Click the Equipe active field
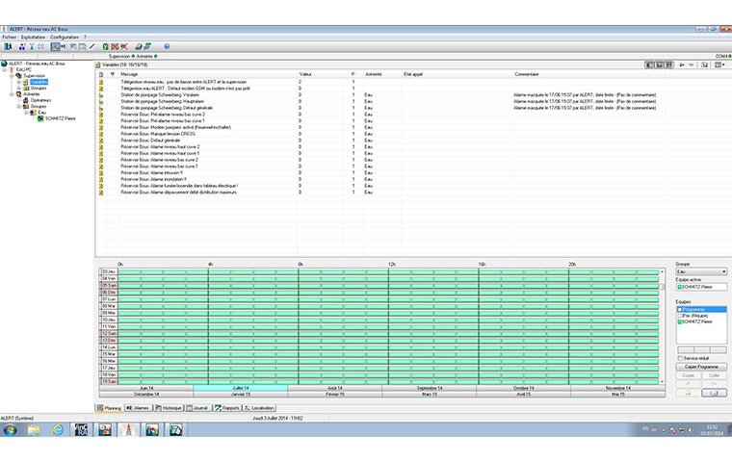 701,287
